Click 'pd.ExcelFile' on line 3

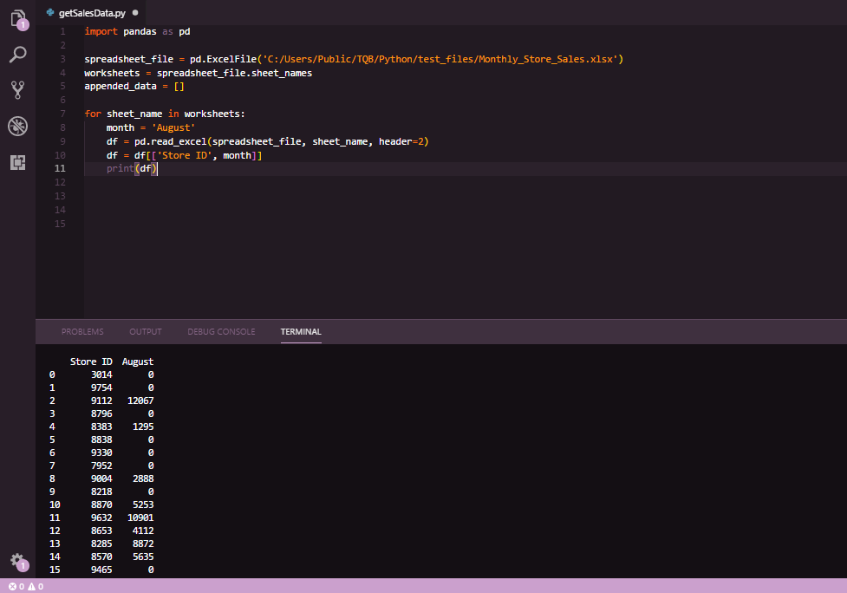tap(223, 59)
